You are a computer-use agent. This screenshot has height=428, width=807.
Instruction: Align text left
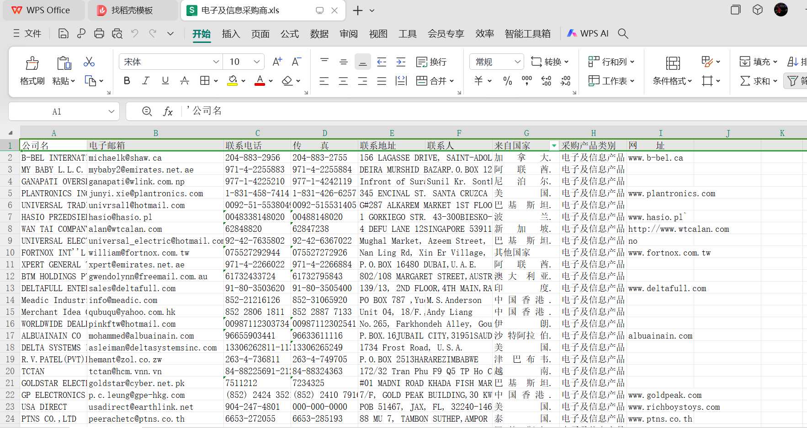pos(324,81)
